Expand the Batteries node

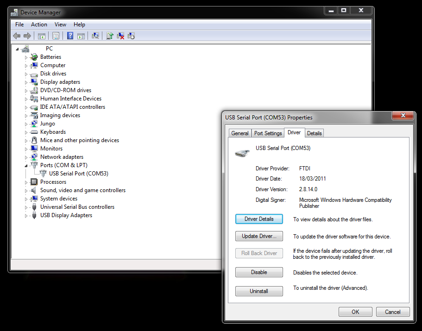26,57
